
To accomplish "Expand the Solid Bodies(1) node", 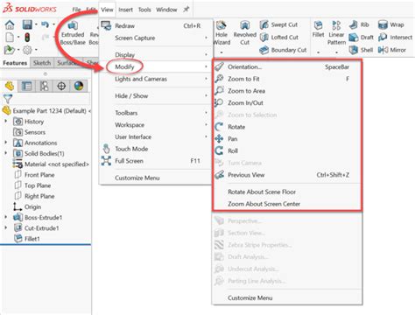I will [5, 153].
